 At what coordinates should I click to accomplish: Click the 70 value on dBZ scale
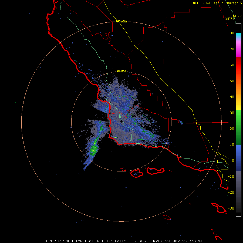232,49
